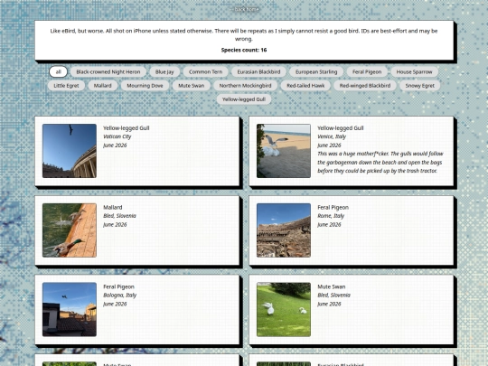Click 'Yellow-legged Gull' title in Venice card
488x366 pixels.
tap(340, 128)
